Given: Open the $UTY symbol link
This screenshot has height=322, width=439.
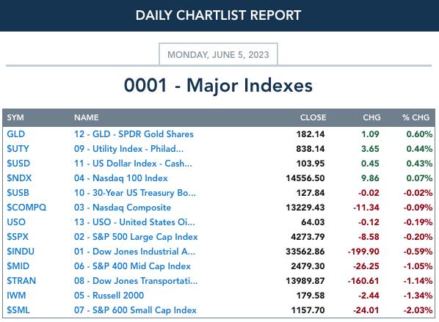Looking at the screenshot, I should 18,149.
